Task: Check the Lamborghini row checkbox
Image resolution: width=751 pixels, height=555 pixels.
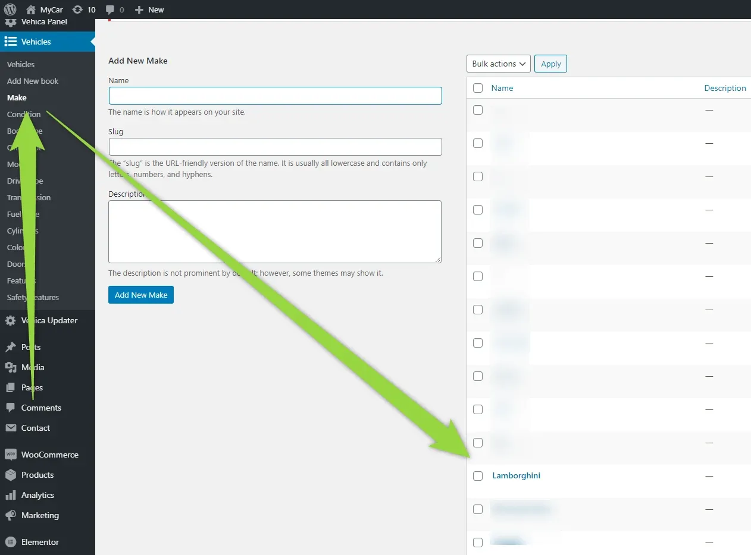Action: coord(478,476)
